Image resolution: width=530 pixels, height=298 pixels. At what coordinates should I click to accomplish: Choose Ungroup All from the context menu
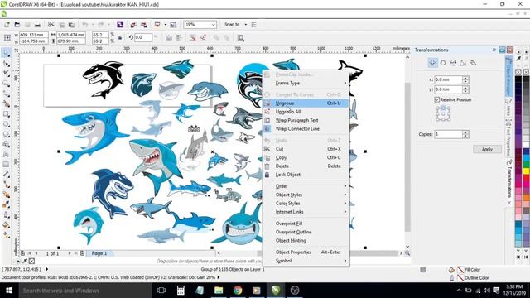click(306, 112)
